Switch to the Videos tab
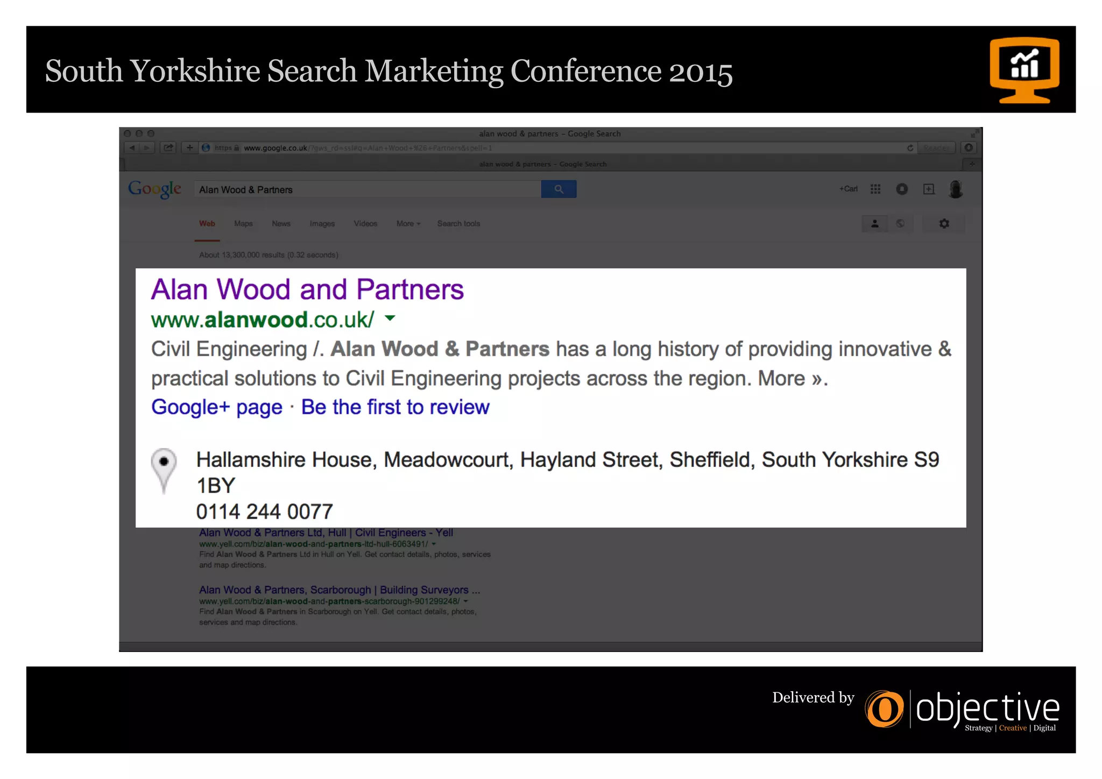Image resolution: width=1102 pixels, height=779 pixels. coord(365,224)
